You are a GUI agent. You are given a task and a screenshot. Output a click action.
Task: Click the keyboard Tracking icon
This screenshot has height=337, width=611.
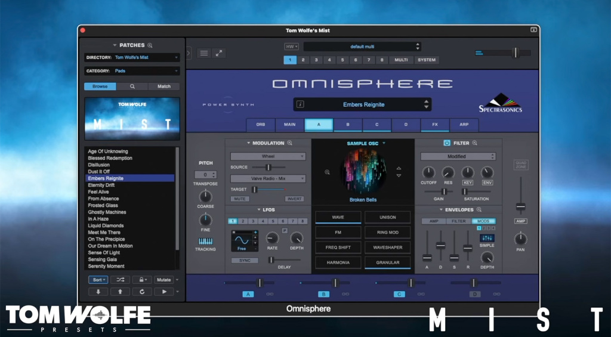pos(205,241)
